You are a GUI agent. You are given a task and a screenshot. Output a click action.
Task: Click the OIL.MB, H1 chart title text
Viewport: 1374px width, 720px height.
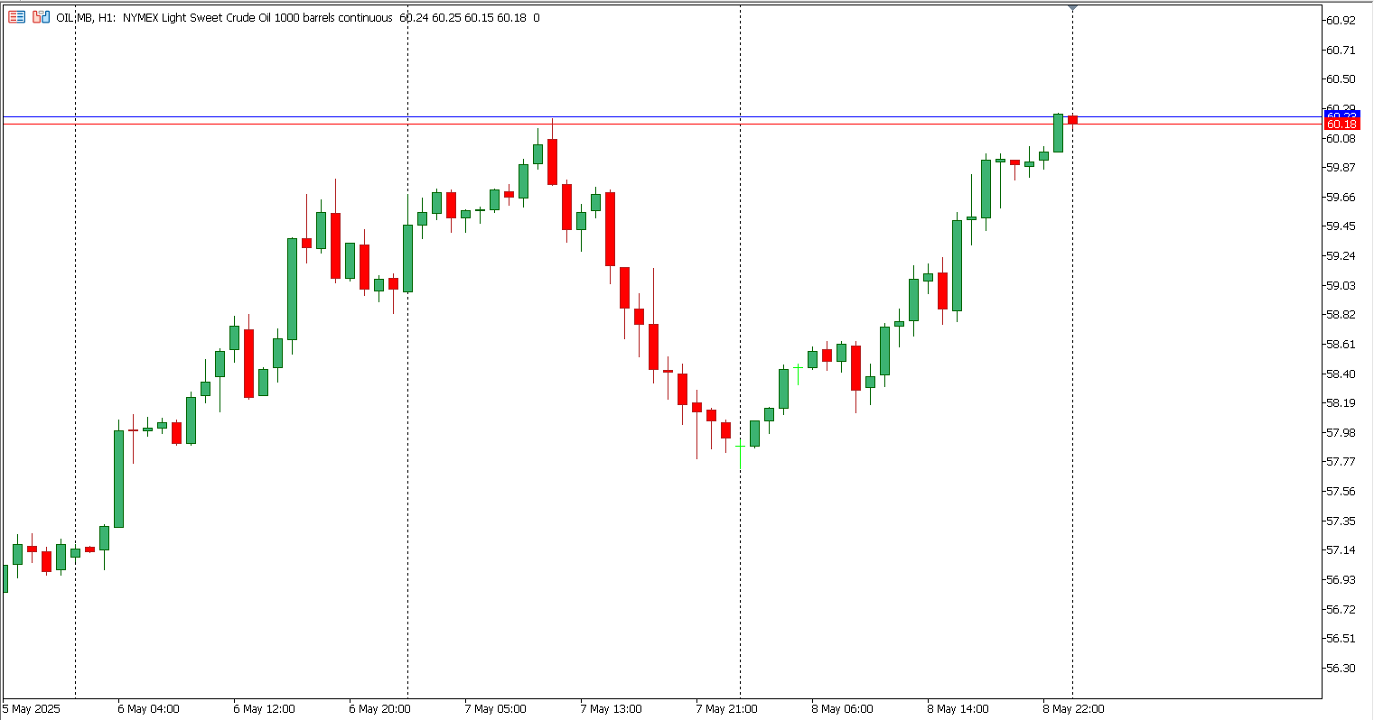point(85,17)
